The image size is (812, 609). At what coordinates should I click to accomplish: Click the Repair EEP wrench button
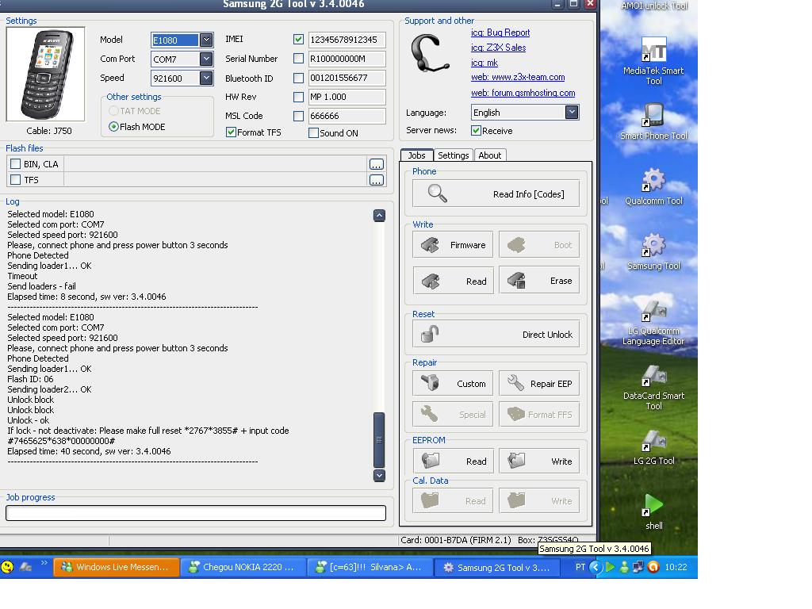[x=538, y=383]
